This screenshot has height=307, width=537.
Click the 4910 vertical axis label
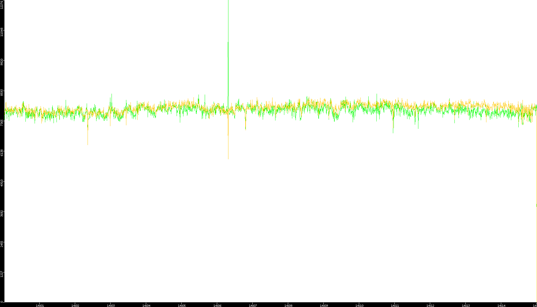coord(2,183)
